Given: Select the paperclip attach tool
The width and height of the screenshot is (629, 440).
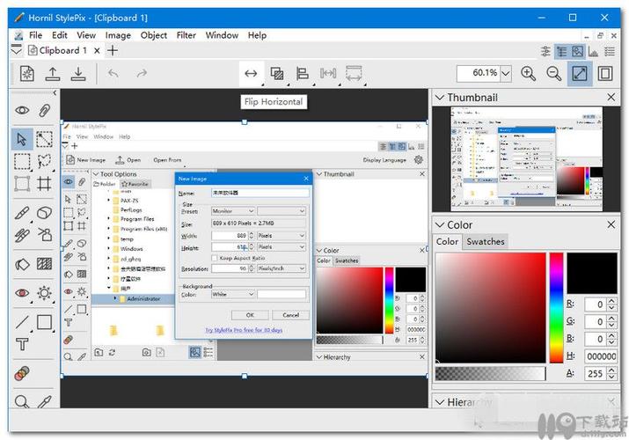Looking at the screenshot, I should (x=44, y=110).
